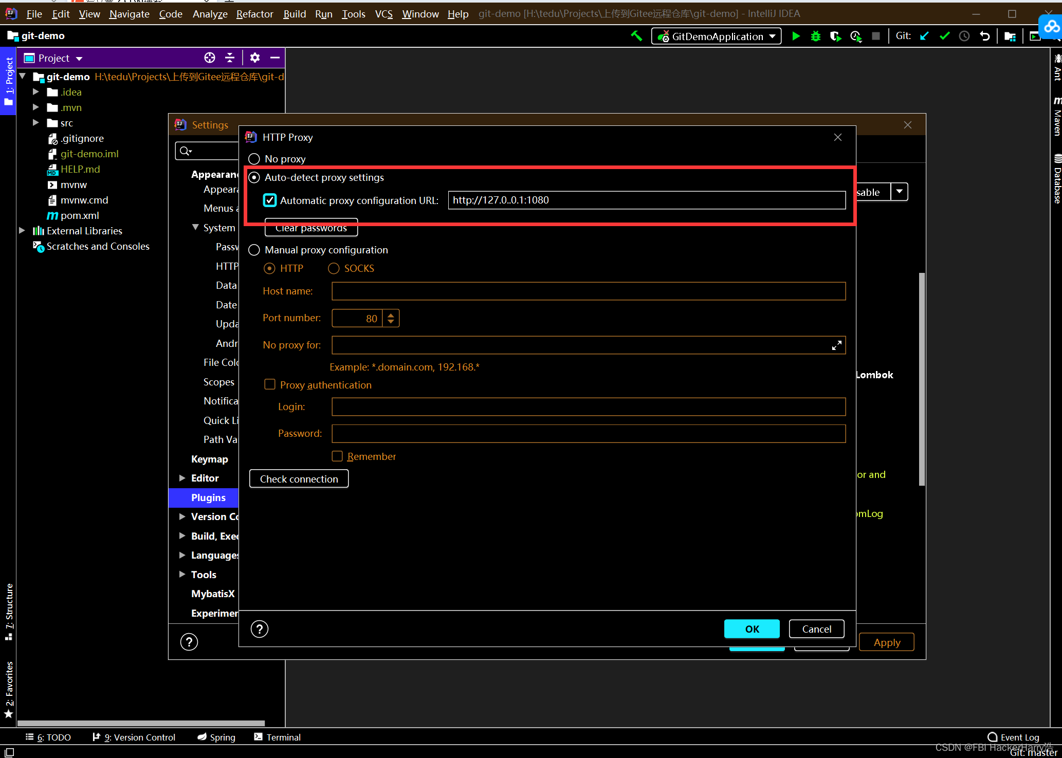Click the Check connection button

click(299, 478)
